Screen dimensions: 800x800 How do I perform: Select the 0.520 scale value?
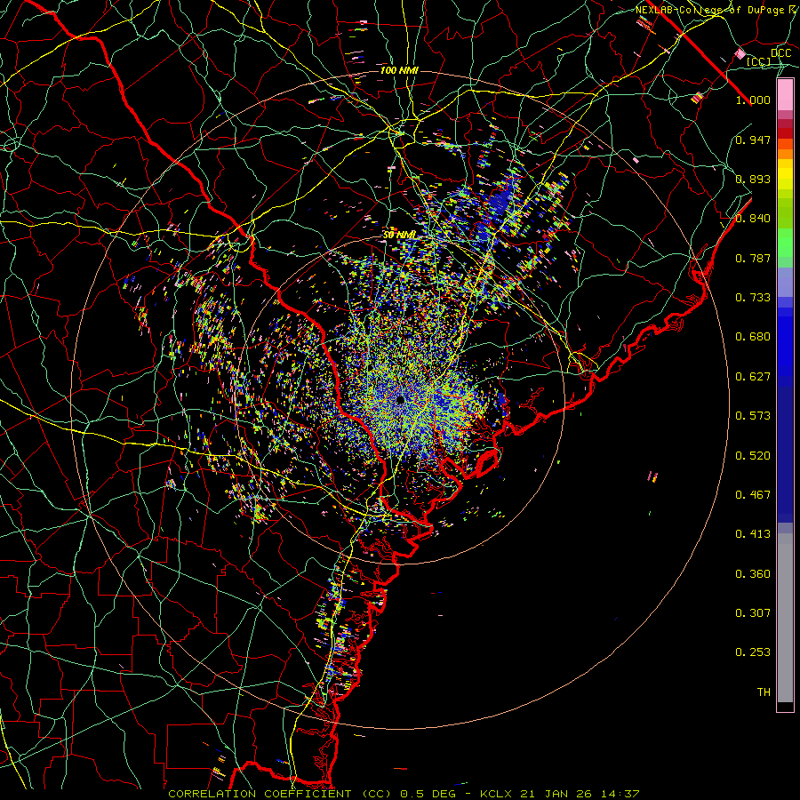point(753,456)
